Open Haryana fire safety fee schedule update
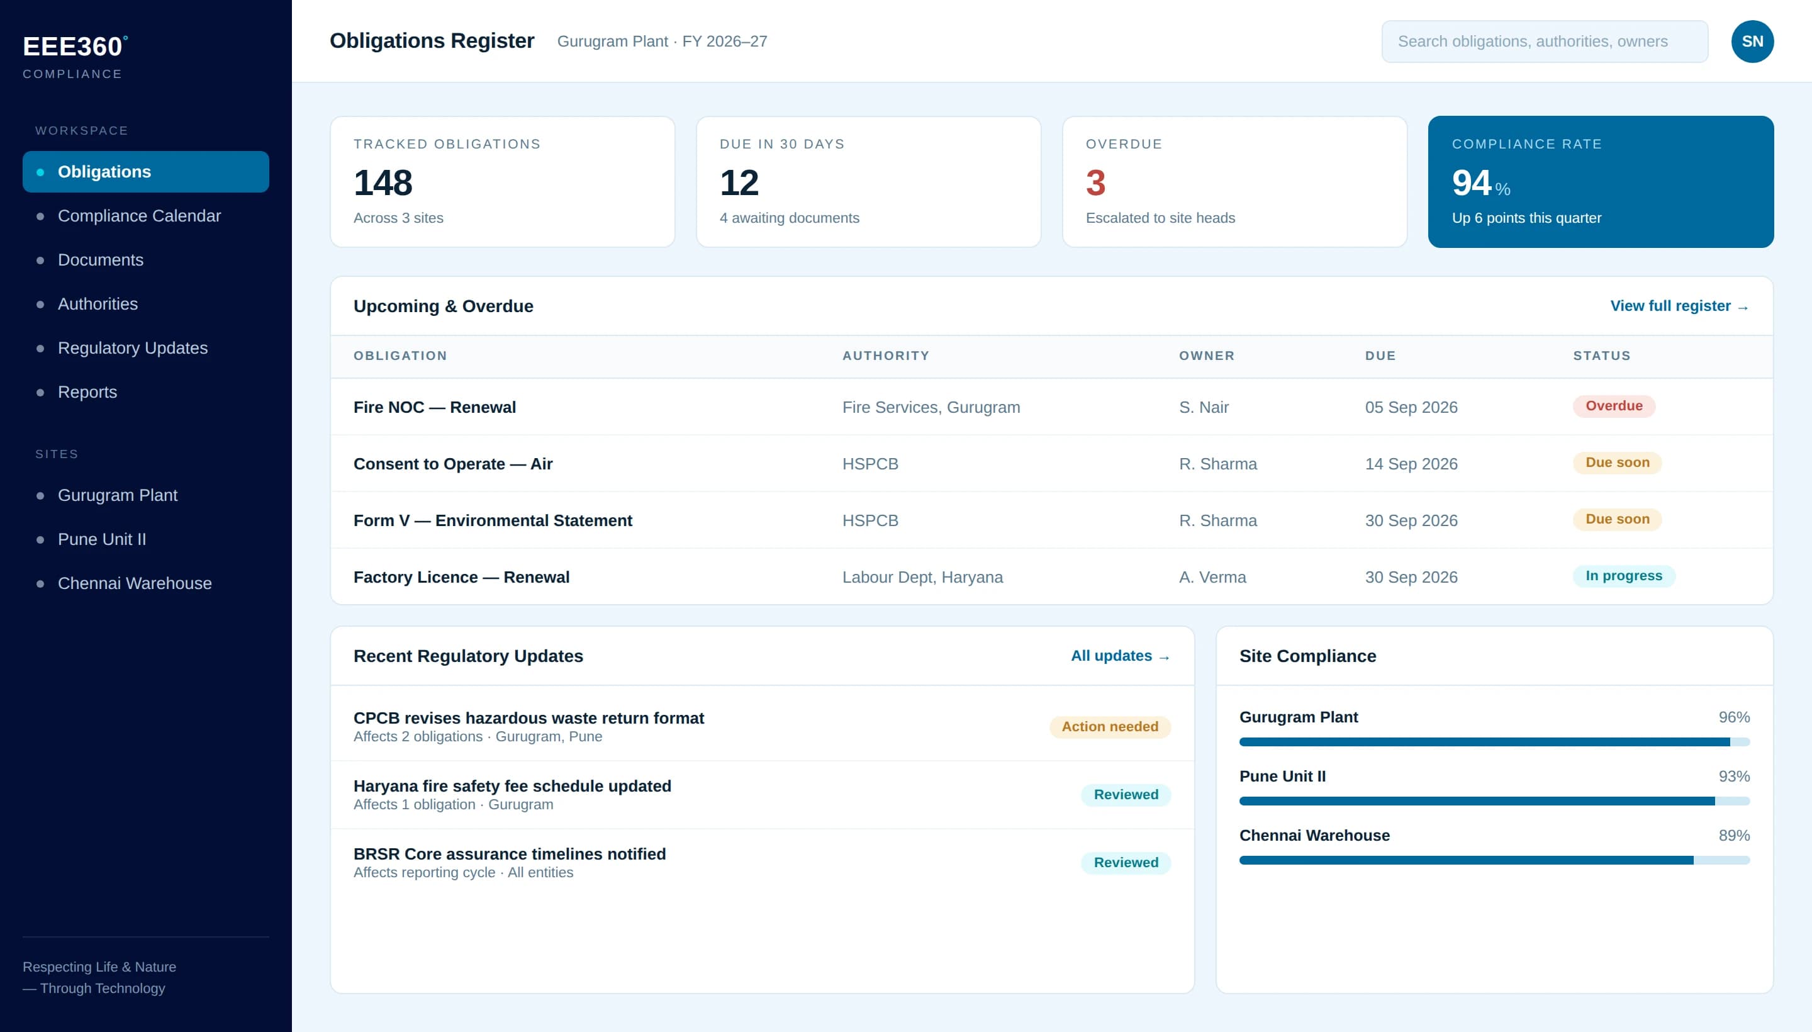 tap(762, 795)
